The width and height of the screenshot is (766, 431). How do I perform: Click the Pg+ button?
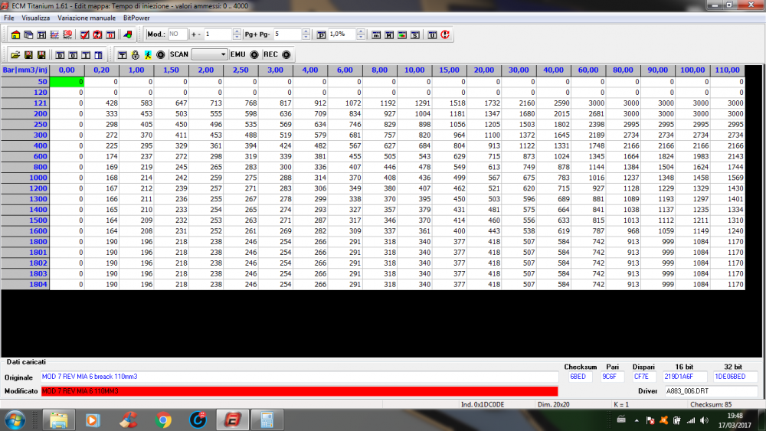point(250,34)
